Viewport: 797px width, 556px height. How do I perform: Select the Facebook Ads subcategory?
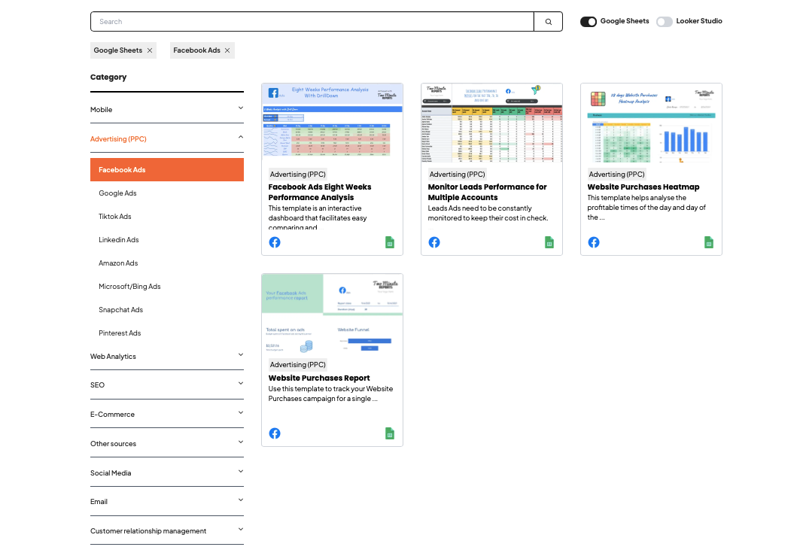point(167,170)
